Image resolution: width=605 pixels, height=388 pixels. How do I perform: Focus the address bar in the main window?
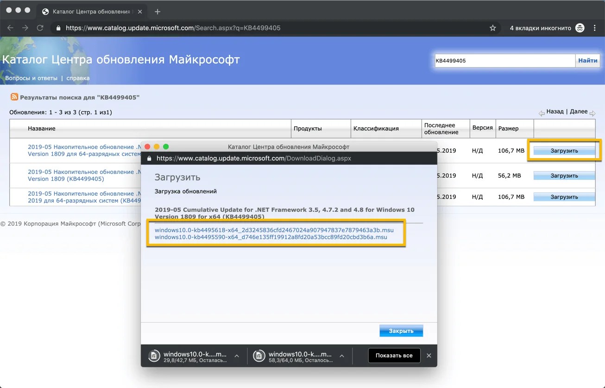pos(273,28)
